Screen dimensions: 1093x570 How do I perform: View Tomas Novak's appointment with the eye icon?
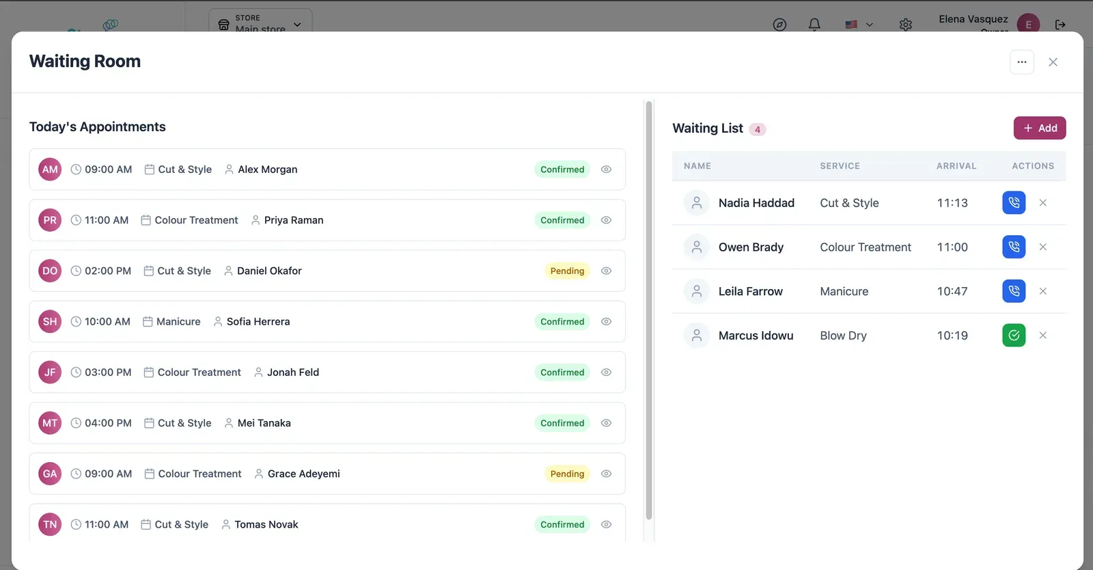(x=606, y=524)
